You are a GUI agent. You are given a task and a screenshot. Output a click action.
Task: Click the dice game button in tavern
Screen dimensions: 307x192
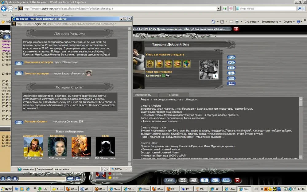pyautogui.click(x=231, y=73)
